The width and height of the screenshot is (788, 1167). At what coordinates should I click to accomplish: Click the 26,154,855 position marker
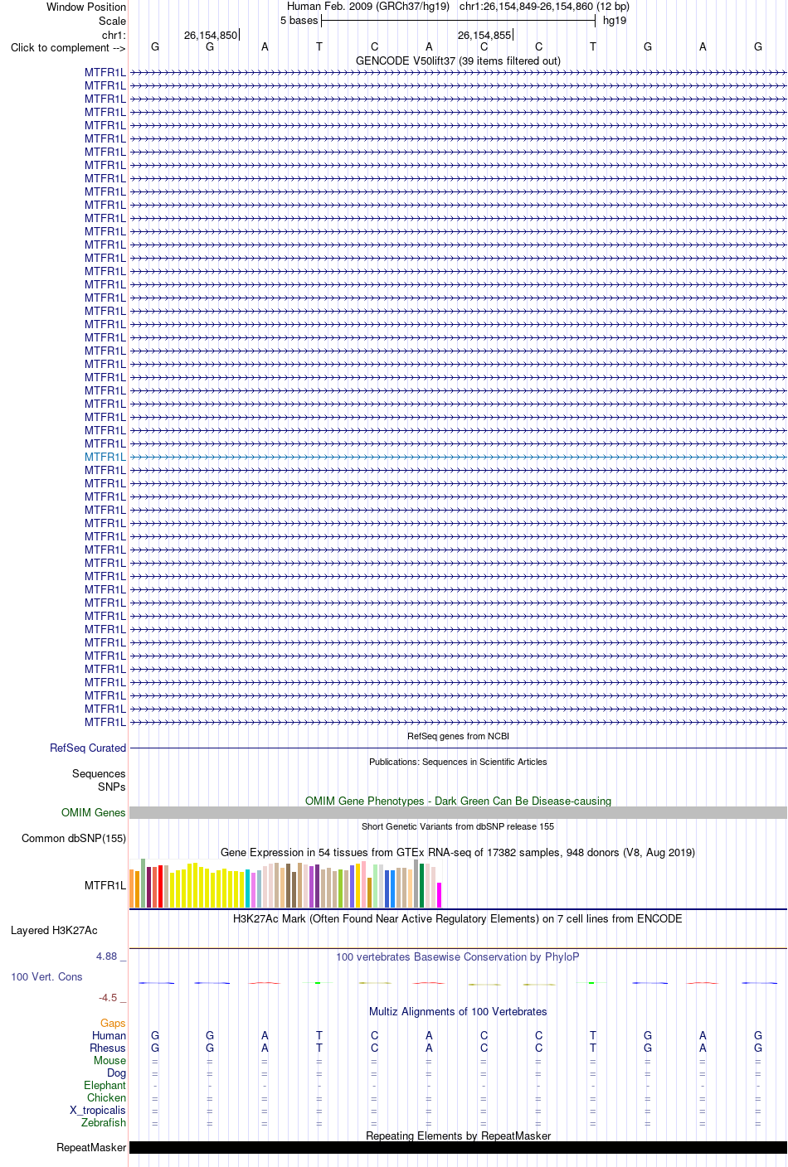click(484, 35)
